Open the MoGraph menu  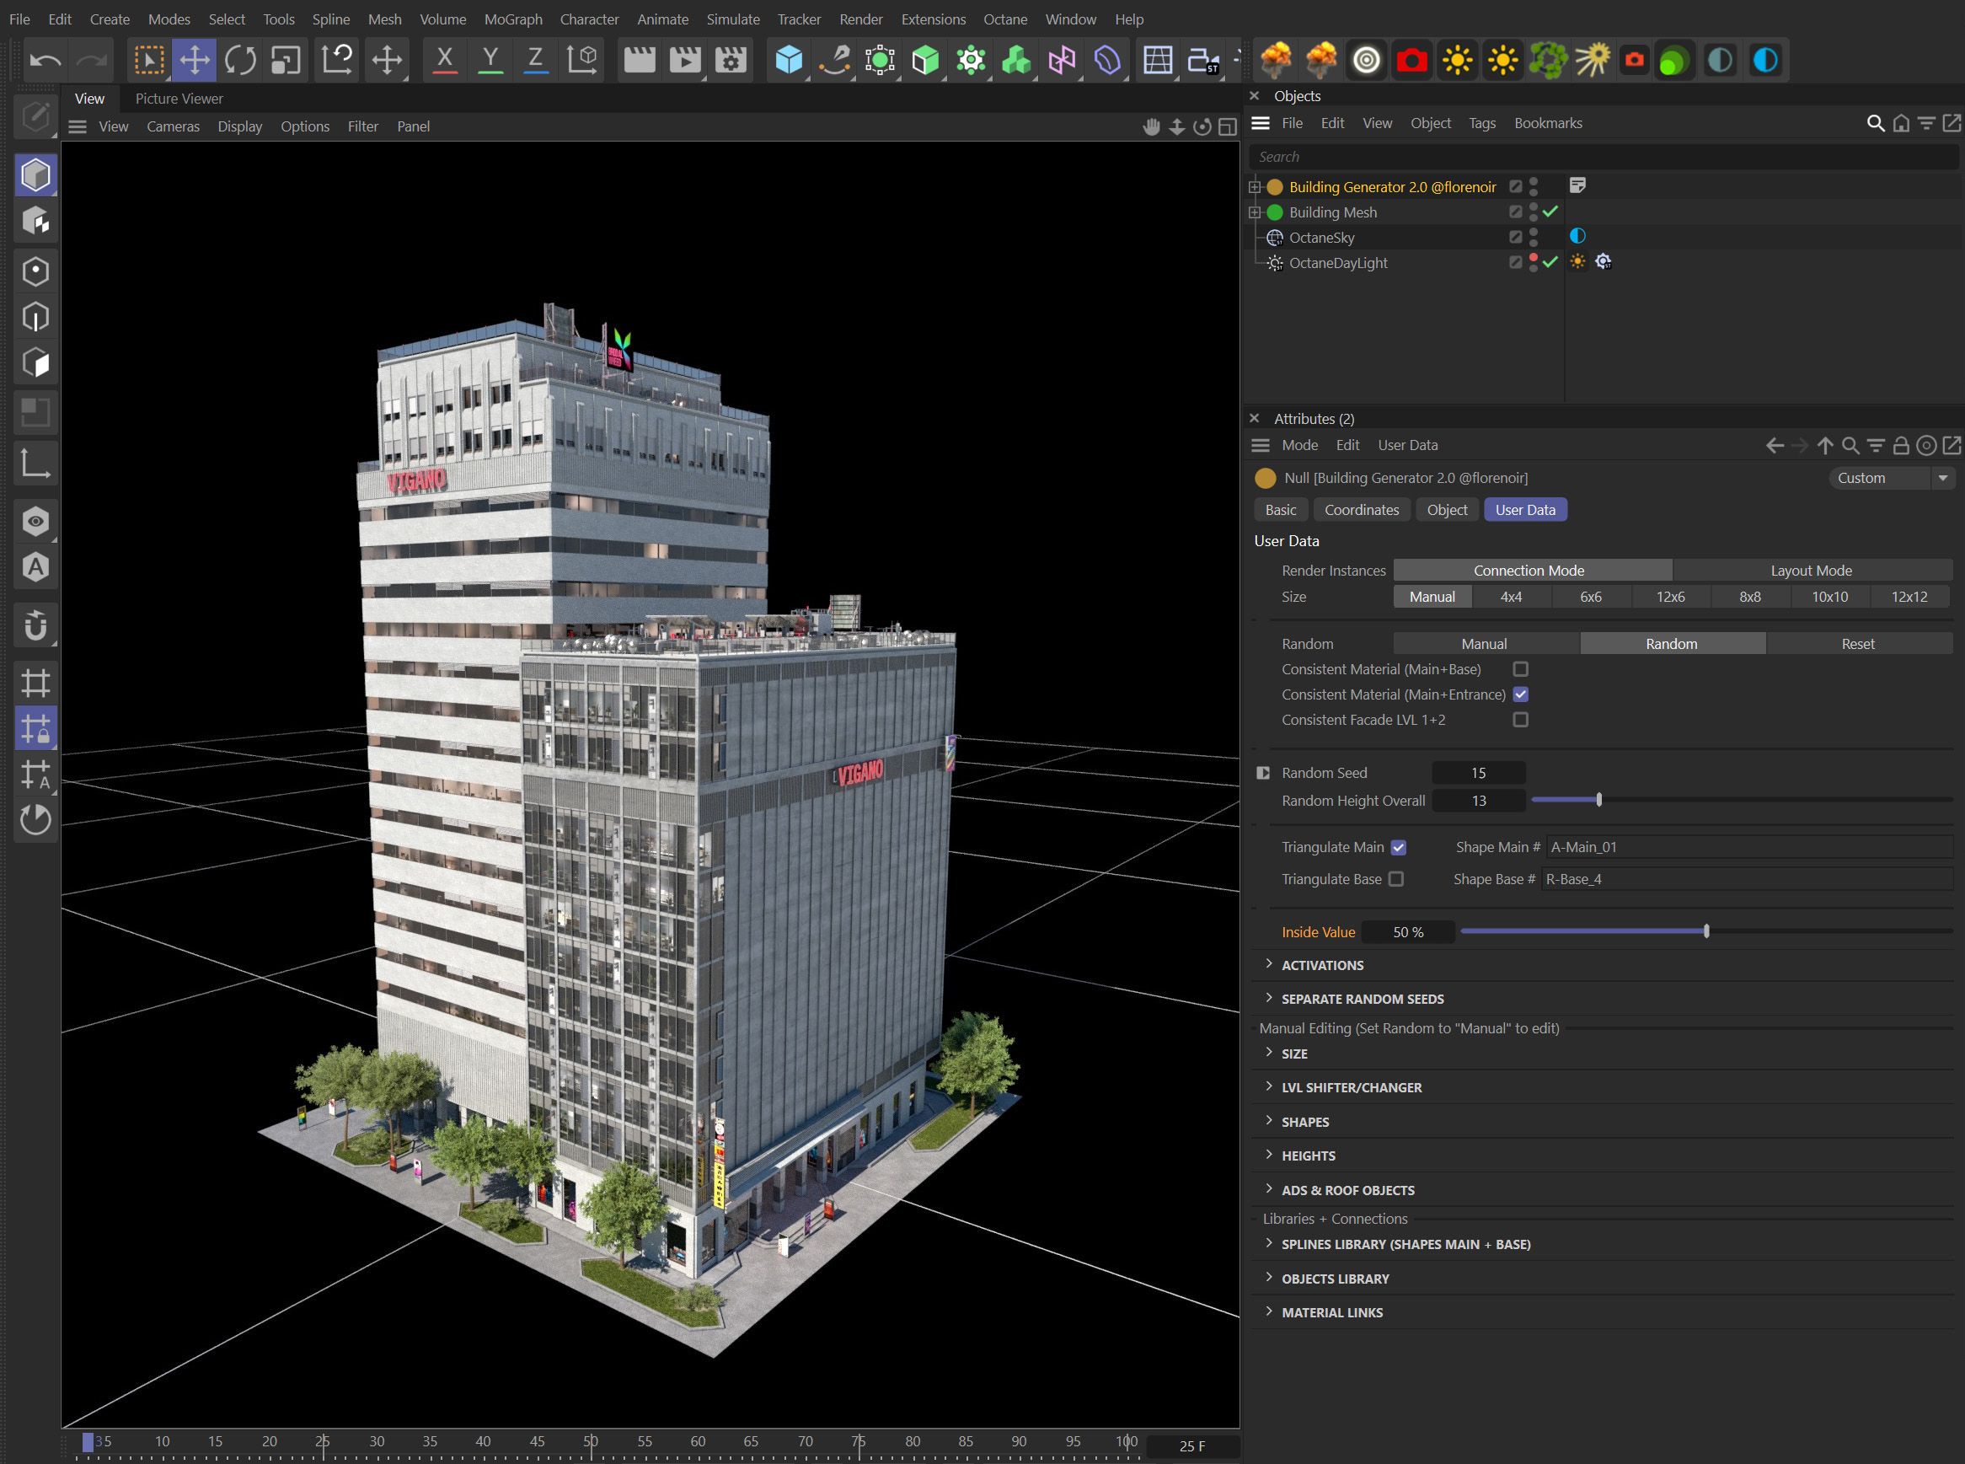[512, 19]
